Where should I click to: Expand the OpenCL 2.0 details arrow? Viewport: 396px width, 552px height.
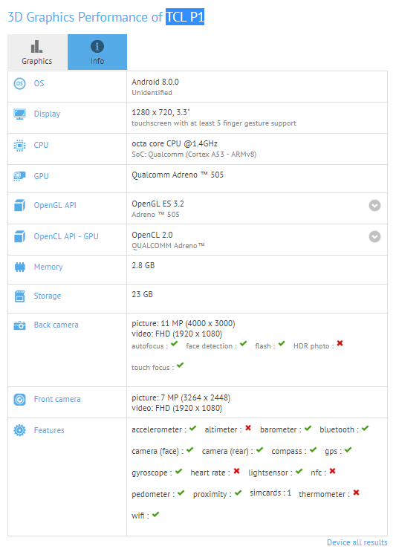[374, 236]
